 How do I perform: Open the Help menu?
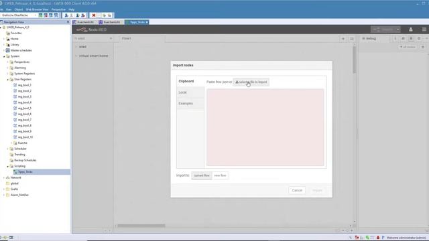click(x=72, y=9)
